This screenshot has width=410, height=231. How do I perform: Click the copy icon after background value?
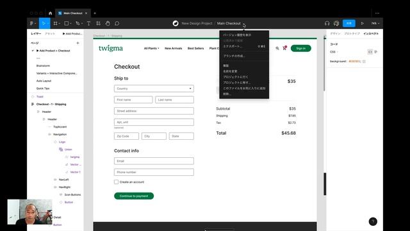(364, 62)
